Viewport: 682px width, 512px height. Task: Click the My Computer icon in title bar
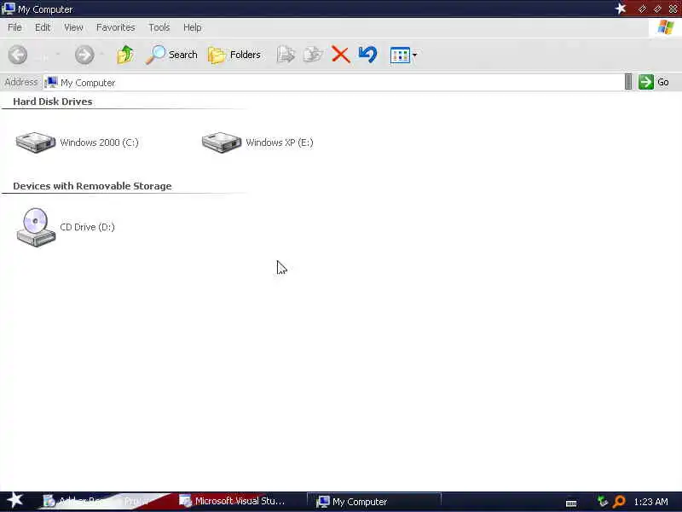pyautogui.click(x=9, y=9)
